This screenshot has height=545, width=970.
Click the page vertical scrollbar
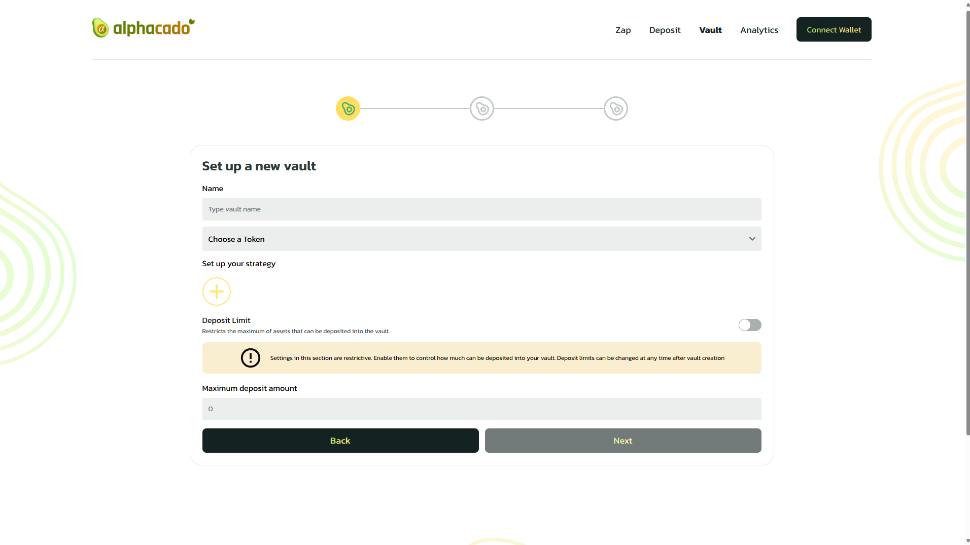tap(967, 223)
